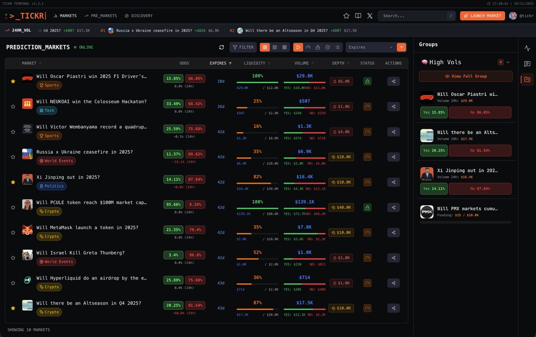536x337 pixels.
Task: Click the favorites star icon in header
Action: (346, 16)
